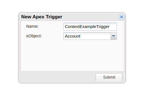This screenshot has width=155, height=108.
Task: Dismiss dialog using the top-right X
Action: [x=121, y=17]
